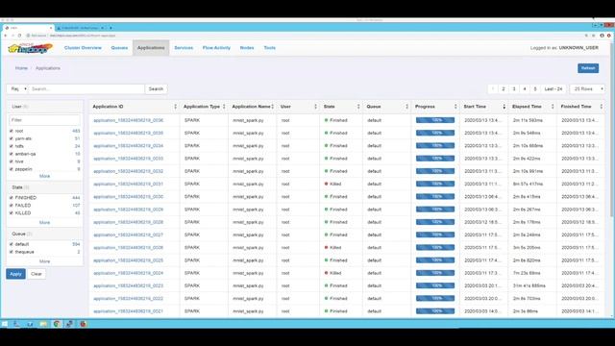615x346 pixels.
Task: Sort by State column arrows
Action: point(358,107)
